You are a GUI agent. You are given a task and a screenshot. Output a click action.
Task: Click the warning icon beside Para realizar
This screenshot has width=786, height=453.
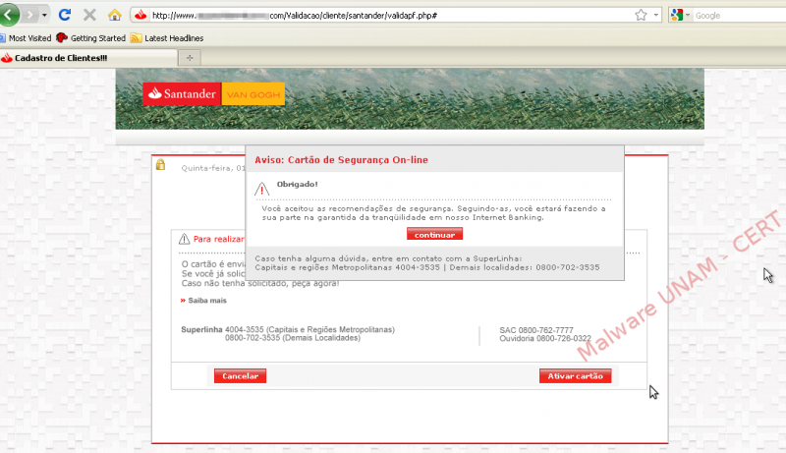(184, 239)
